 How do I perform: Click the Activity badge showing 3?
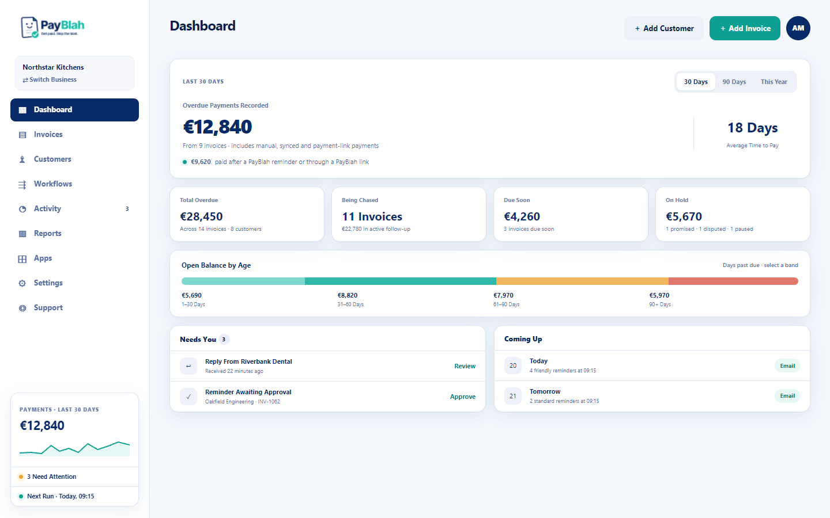[127, 209]
